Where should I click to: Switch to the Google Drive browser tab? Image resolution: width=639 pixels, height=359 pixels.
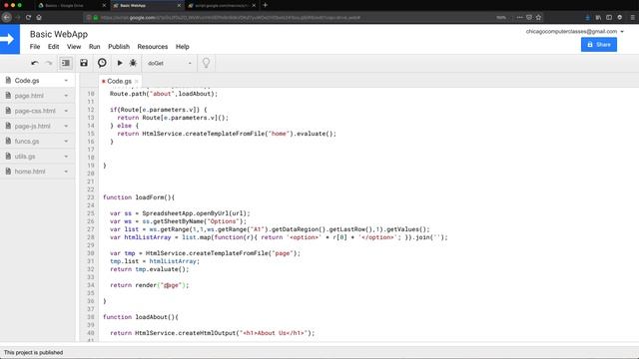(71, 5)
